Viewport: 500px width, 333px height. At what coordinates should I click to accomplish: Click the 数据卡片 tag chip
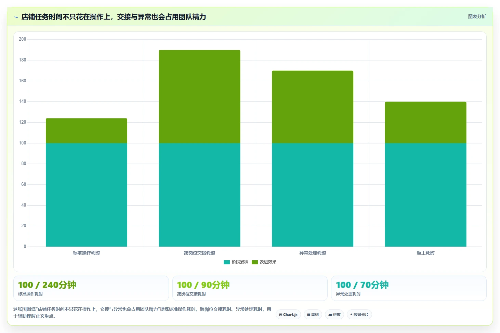[x=359, y=315]
